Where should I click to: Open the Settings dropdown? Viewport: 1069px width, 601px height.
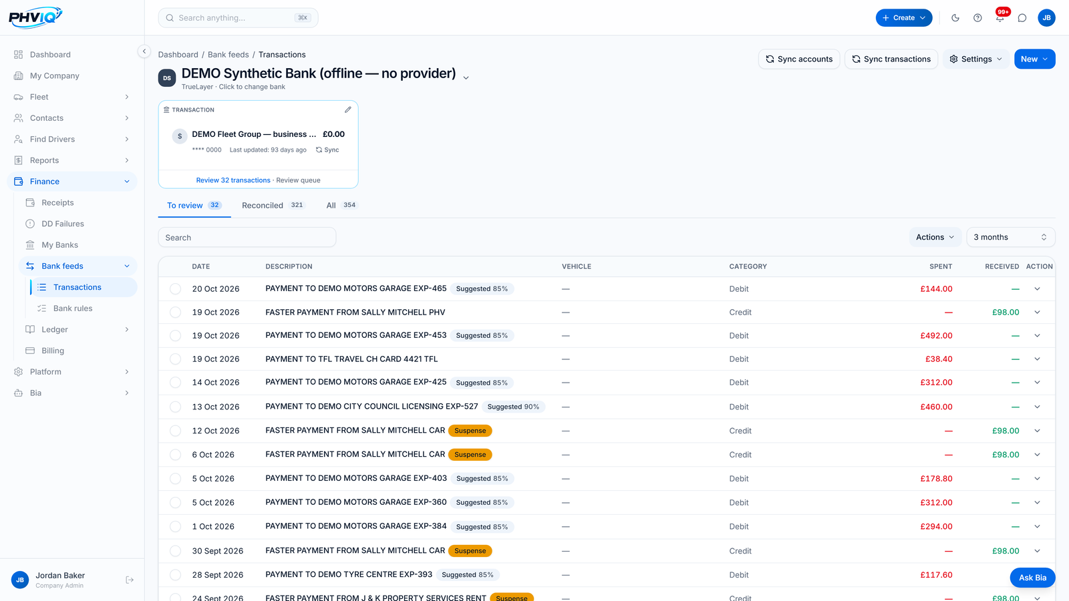(x=976, y=59)
